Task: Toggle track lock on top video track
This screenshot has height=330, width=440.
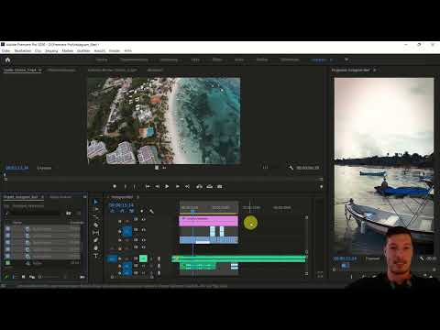Action: pos(120,221)
